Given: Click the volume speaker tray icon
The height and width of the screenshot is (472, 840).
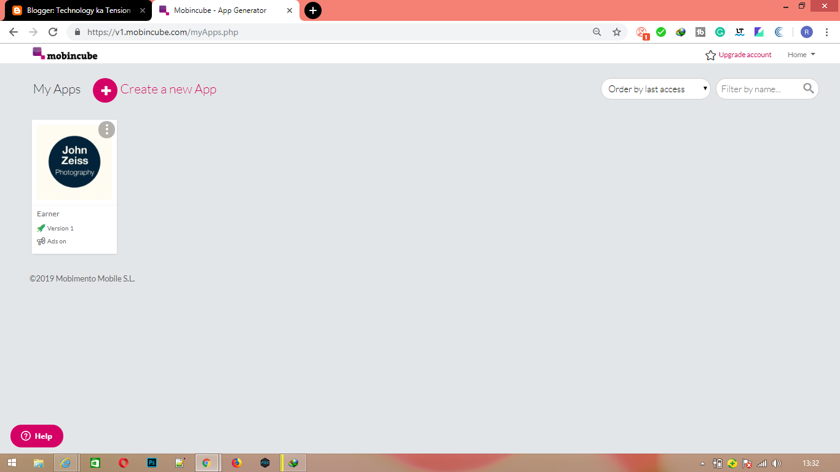Looking at the screenshot, I should [x=776, y=463].
